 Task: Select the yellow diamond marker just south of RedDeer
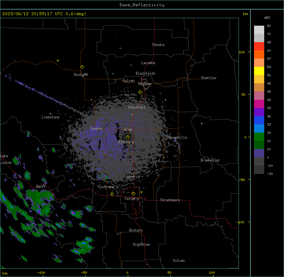pos(140,92)
